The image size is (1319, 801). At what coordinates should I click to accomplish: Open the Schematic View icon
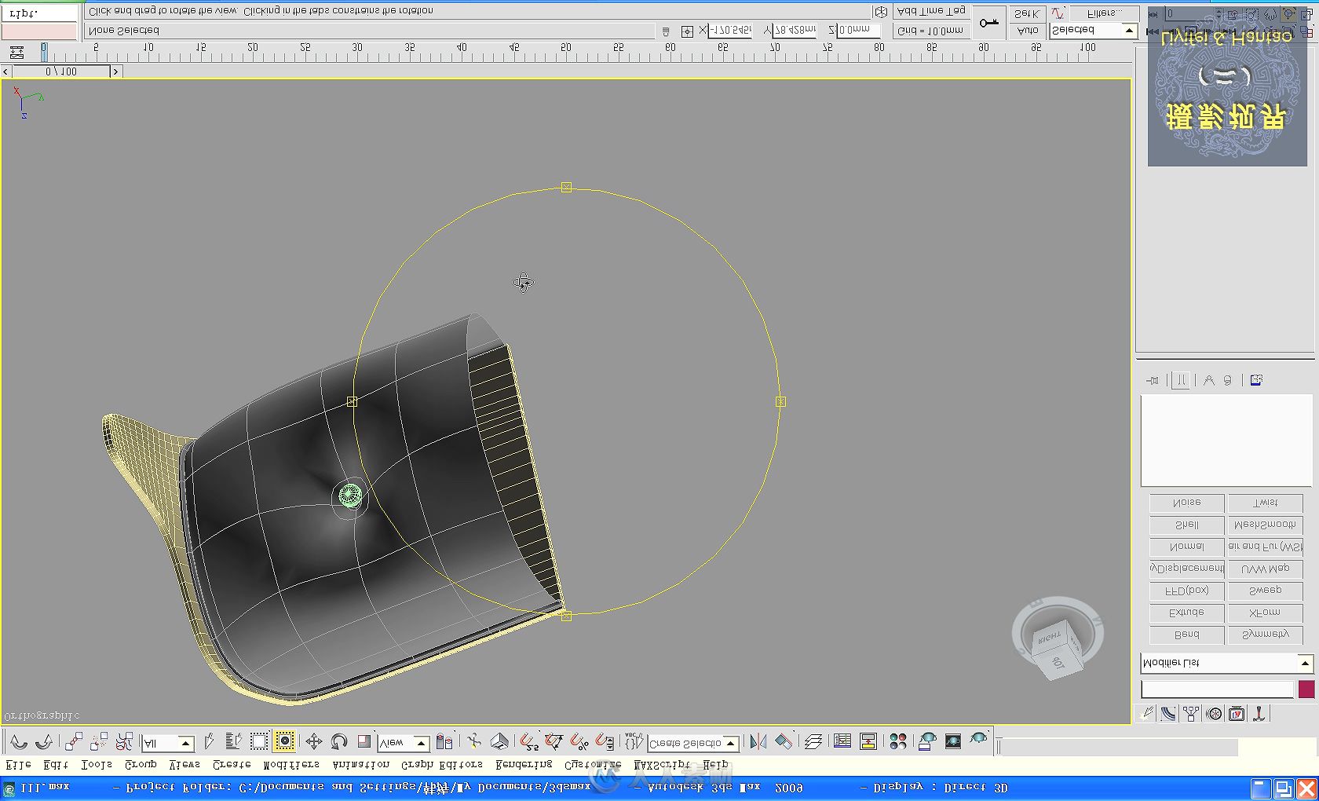coord(868,741)
